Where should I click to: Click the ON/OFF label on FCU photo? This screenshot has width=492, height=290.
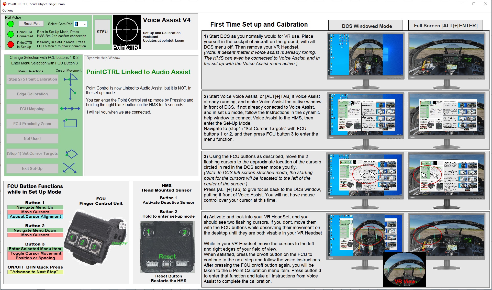coord(119,243)
